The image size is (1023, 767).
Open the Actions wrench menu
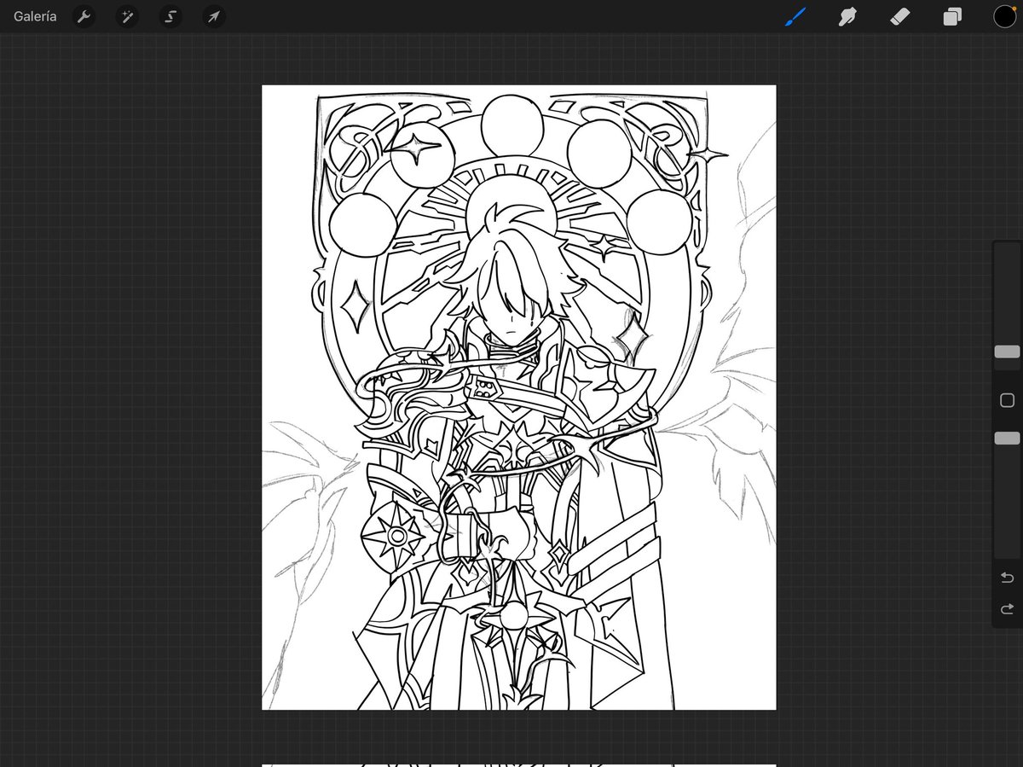point(84,16)
